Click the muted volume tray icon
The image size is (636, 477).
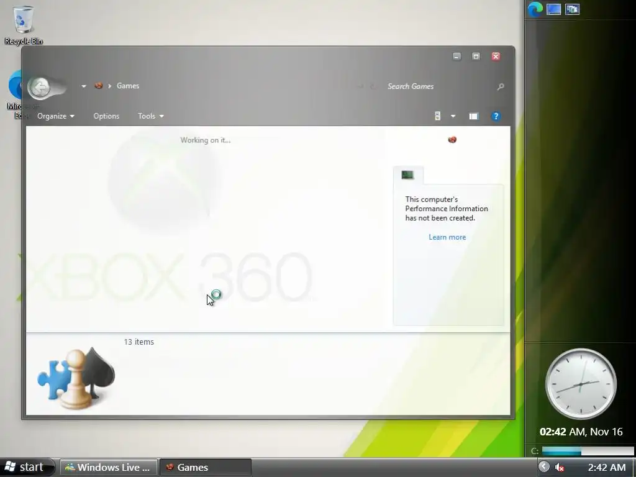pos(560,467)
